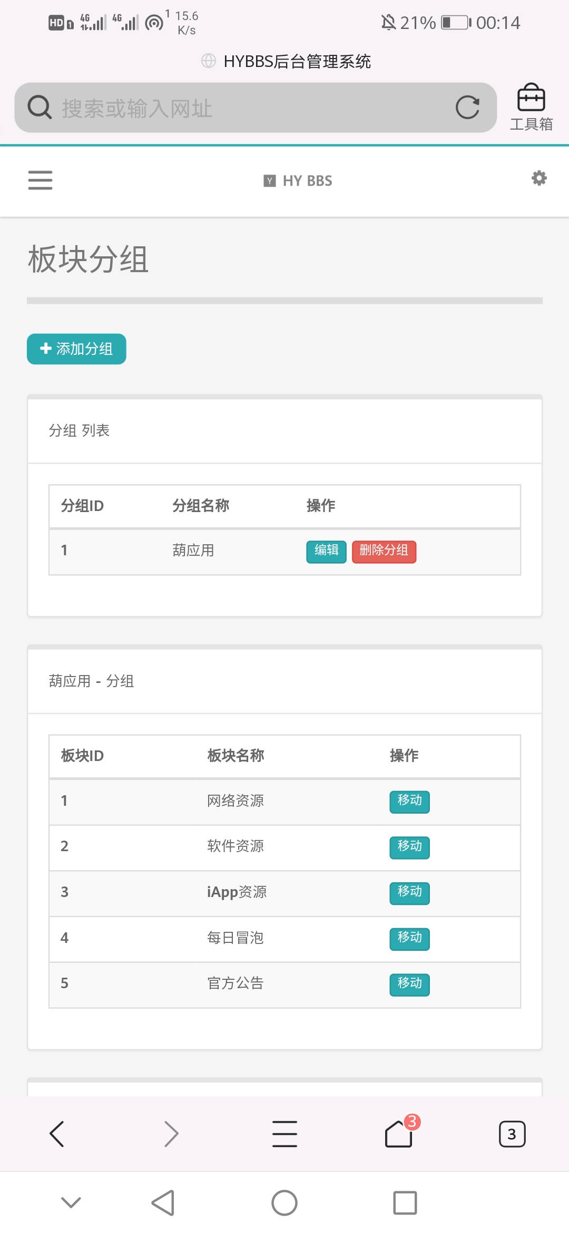Open the settings gear icon
Image resolution: width=569 pixels, height=1234 pixels.
[x=538, y=178]
